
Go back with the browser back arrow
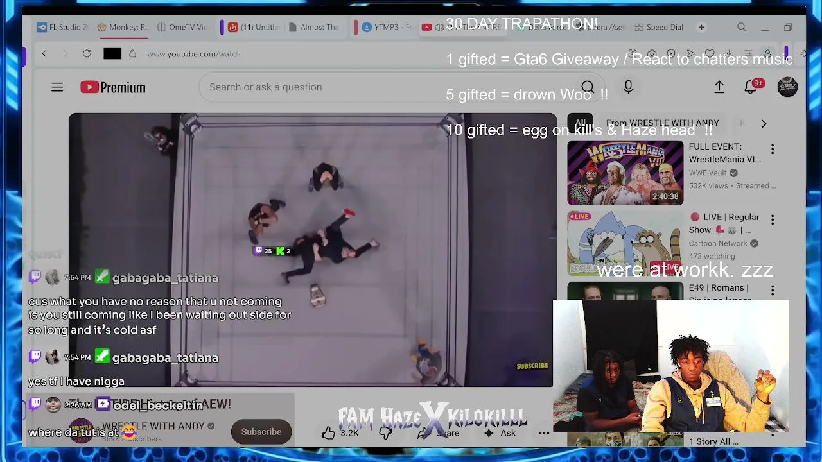44,54
